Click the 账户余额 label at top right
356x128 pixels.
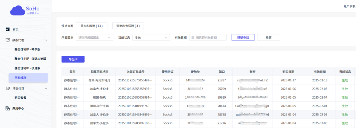(350, 6)
